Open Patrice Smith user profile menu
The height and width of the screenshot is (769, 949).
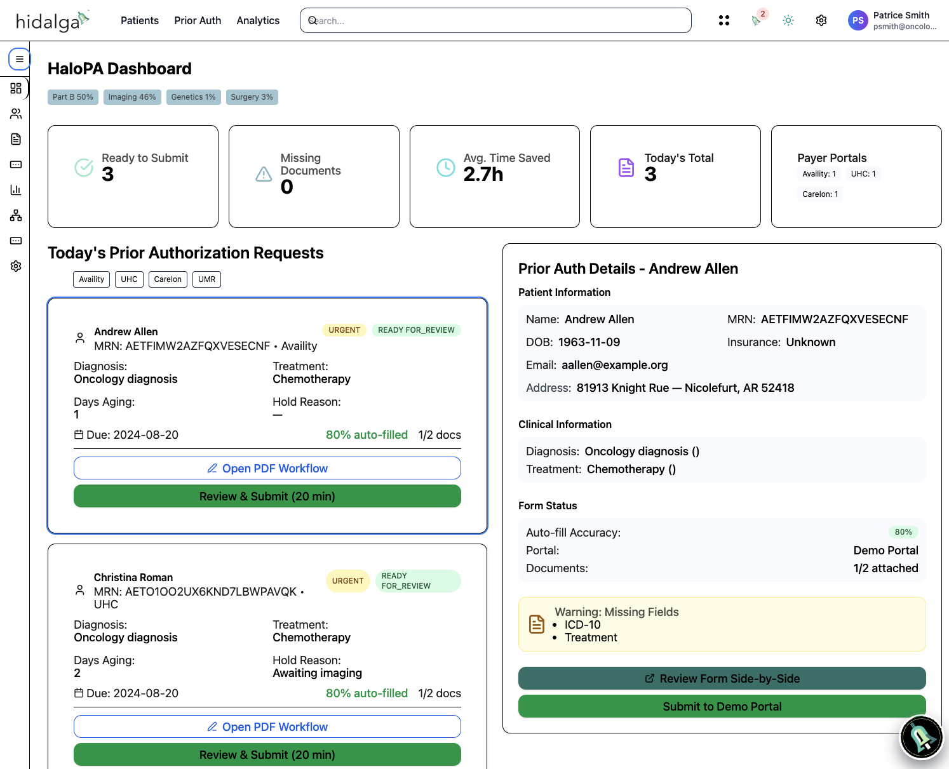point(892,20)
